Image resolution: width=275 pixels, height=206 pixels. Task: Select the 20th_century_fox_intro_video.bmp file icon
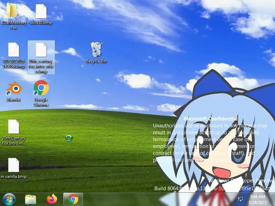tap(41, 50)
